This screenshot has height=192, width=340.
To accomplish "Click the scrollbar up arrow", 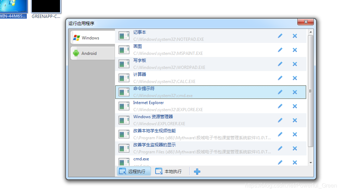I will coord(311,32).
